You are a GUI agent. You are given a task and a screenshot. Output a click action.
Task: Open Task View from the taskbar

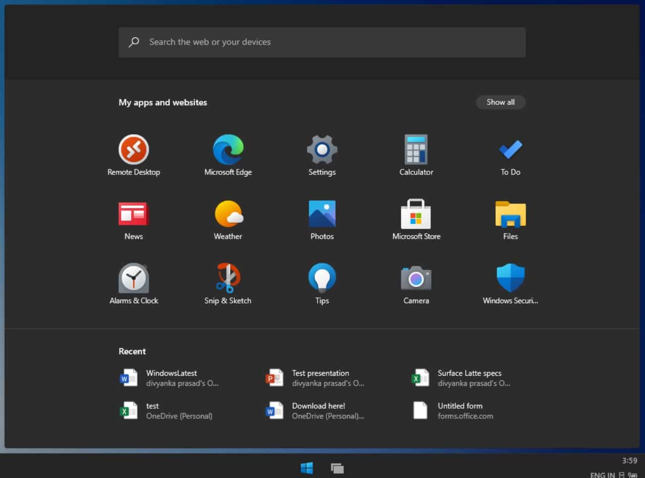[x=337, y=468]
